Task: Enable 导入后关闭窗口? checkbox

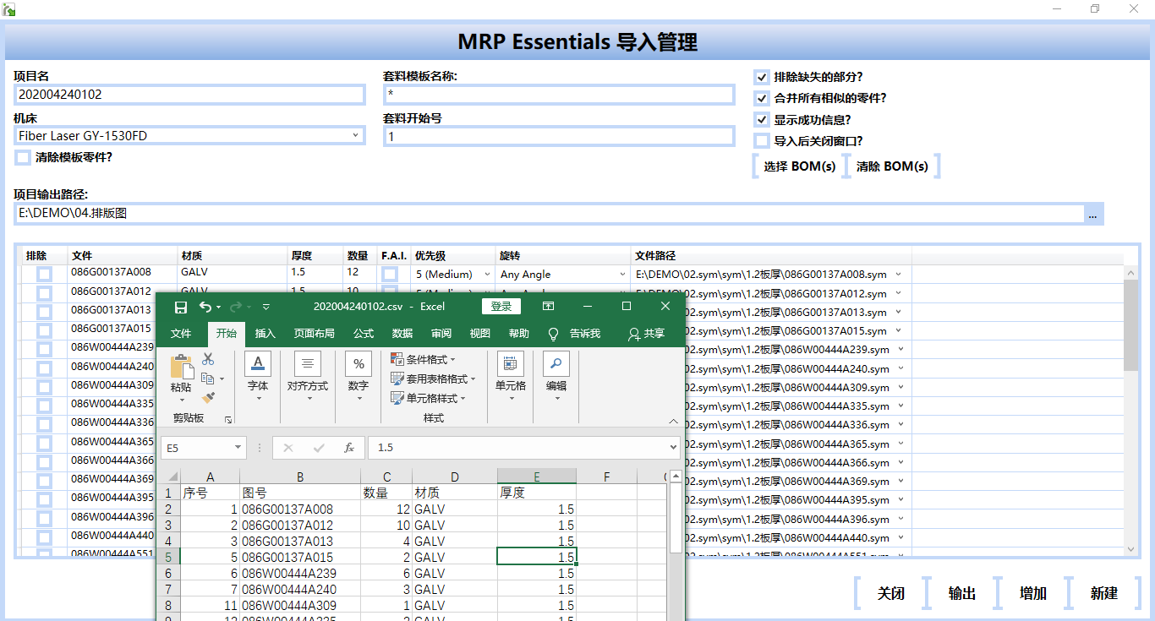Action: [x=762, y=141]
